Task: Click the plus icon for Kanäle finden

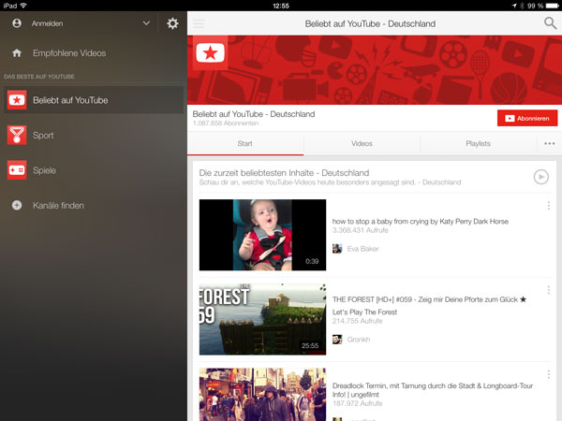Action: pos(17,205)
